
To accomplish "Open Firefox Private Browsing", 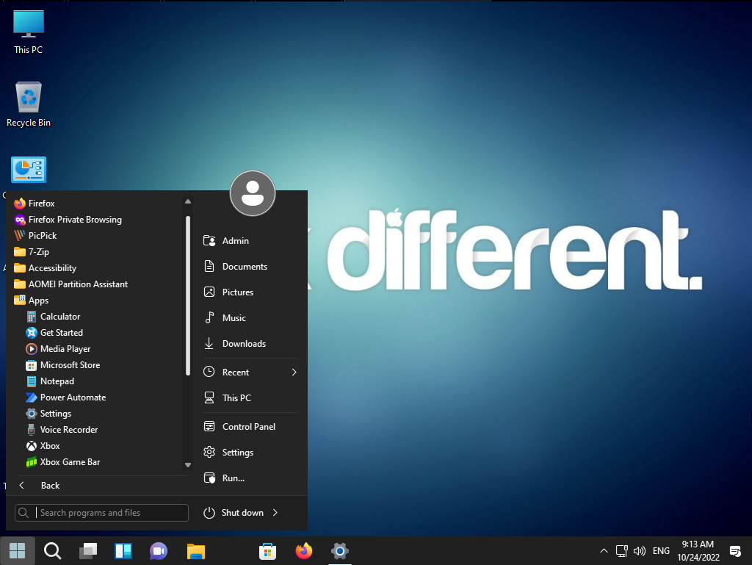I will pos(74,220).
